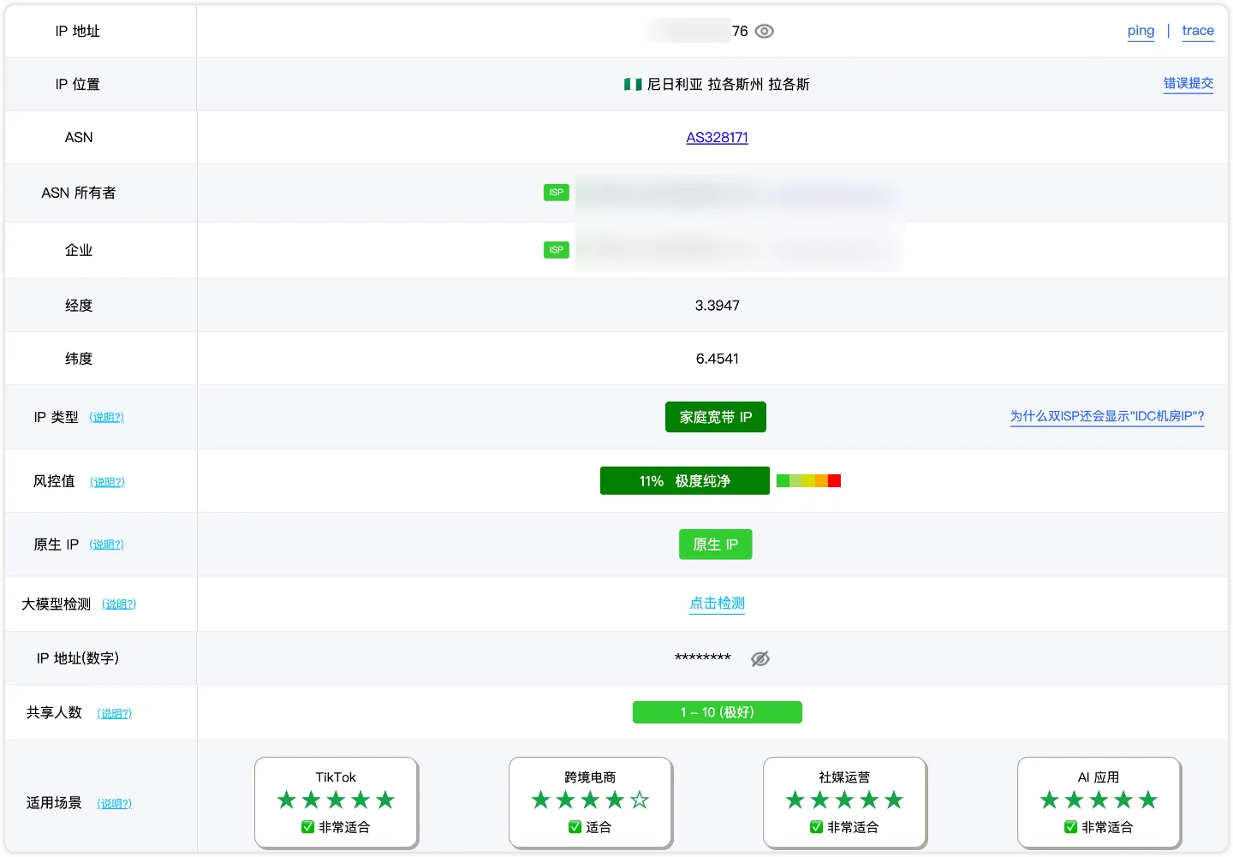Open the 错误提交 error report link

click(1188, 83)
